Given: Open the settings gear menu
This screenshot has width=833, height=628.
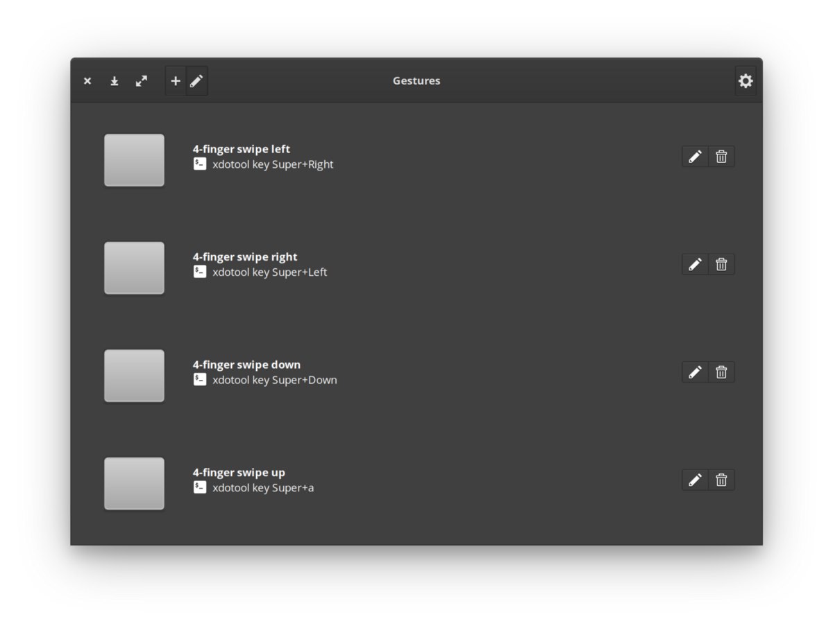Looking at the screenshot, I should pos(746,81).
